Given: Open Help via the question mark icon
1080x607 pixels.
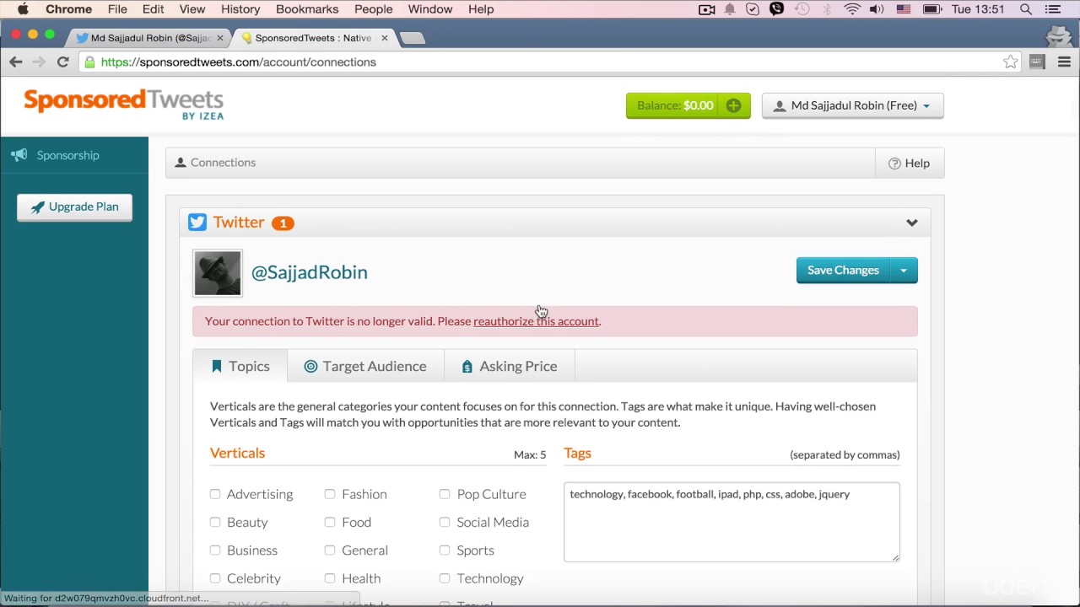Looking at the screenshot, I should point(894,163).
